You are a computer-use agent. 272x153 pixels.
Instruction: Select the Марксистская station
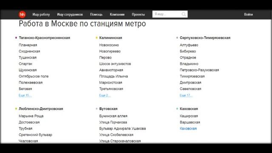pos(110,82)
